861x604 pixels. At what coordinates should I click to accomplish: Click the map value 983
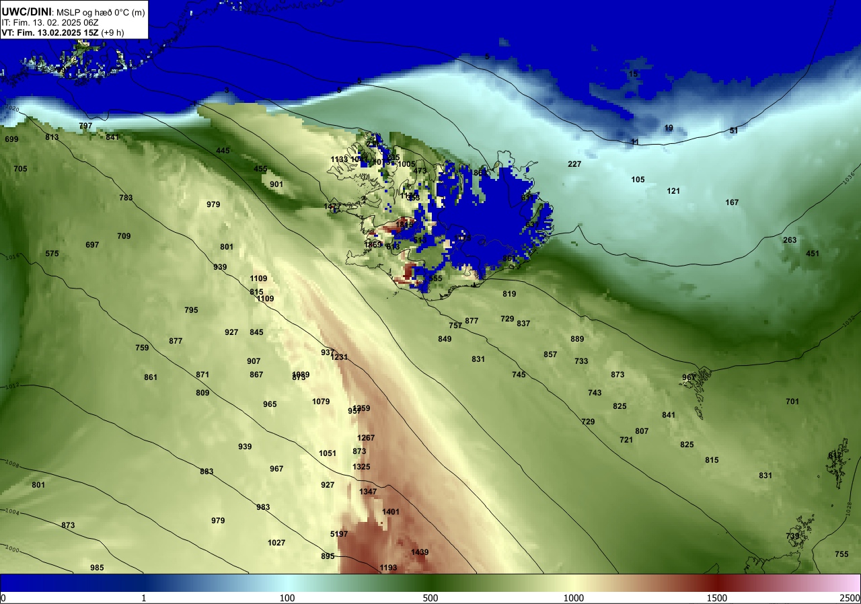(263, 507)
